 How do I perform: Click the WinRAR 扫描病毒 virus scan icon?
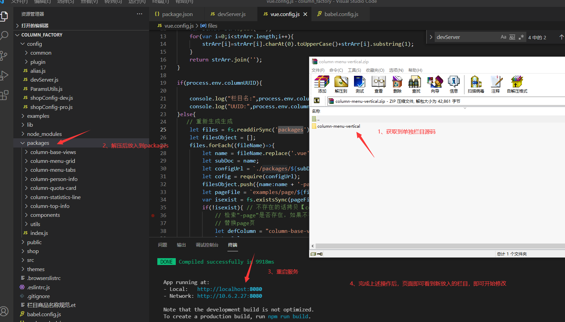(x=476, y=84)
